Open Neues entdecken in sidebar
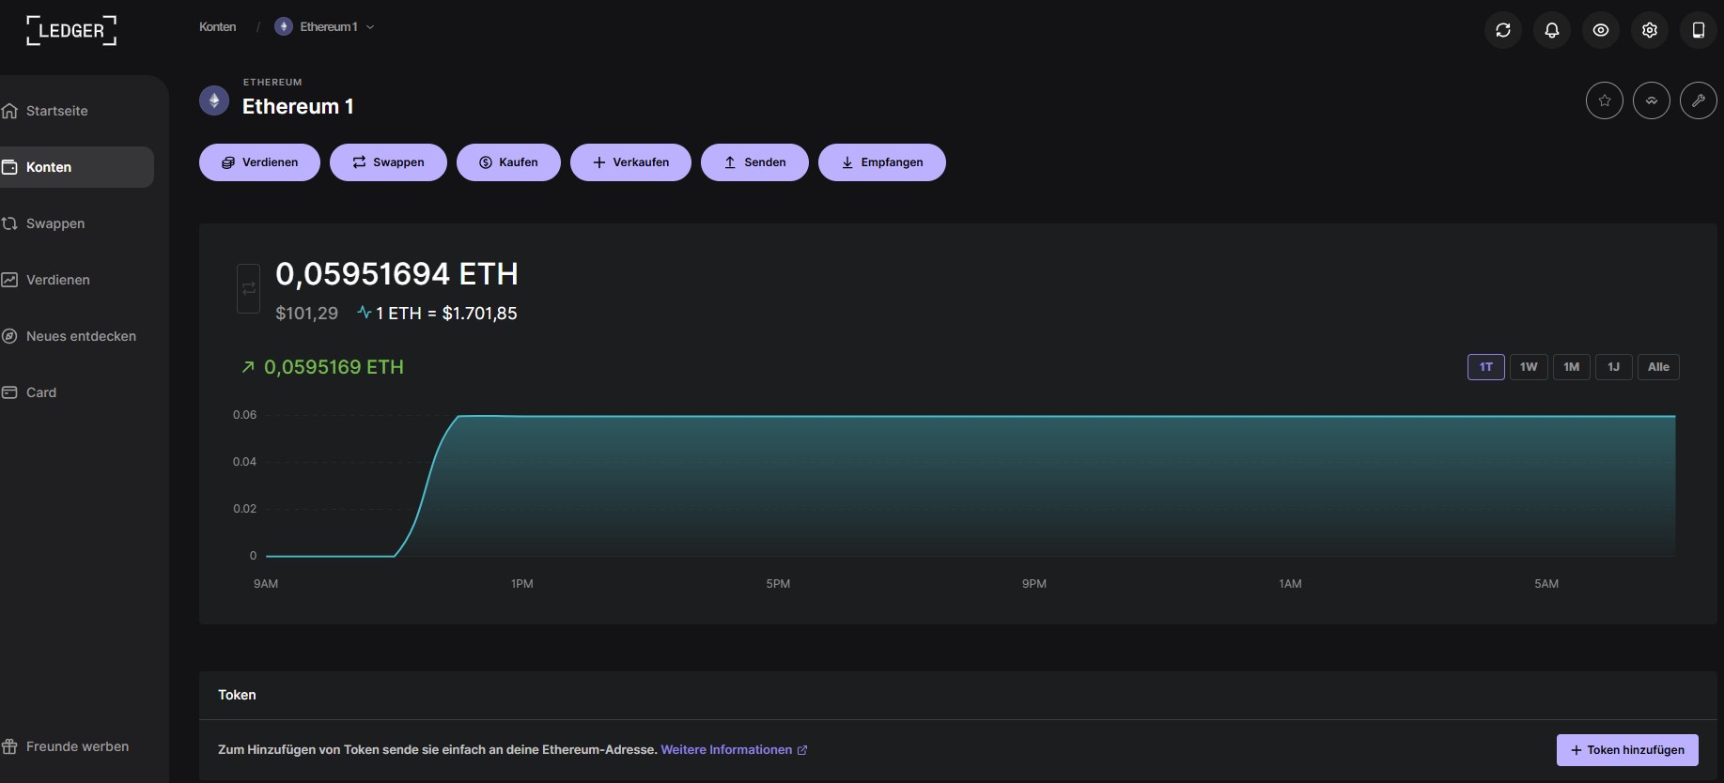1724x783 pixels. pyautogui.click(x=77, y=336)
